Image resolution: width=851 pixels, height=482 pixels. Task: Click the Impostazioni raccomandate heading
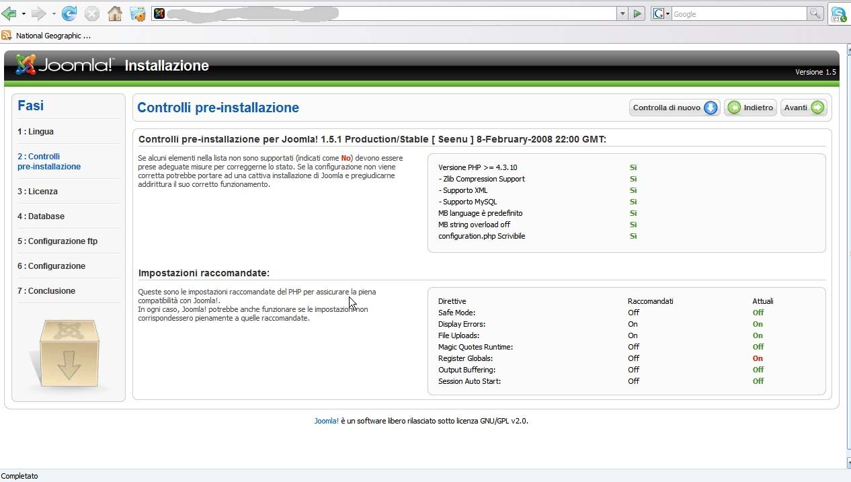[x=204, y=273]
